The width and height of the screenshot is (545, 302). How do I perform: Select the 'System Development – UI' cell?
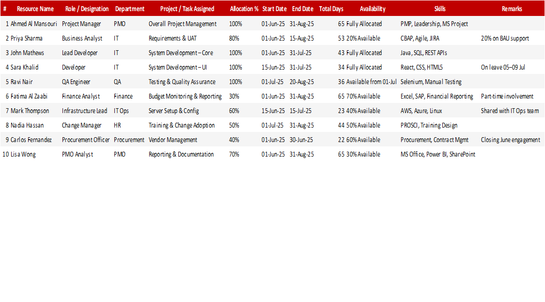tap(178, 68)
